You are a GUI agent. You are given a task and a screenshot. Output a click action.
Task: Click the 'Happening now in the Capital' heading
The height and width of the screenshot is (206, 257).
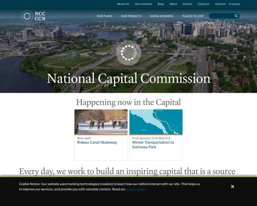128,103
